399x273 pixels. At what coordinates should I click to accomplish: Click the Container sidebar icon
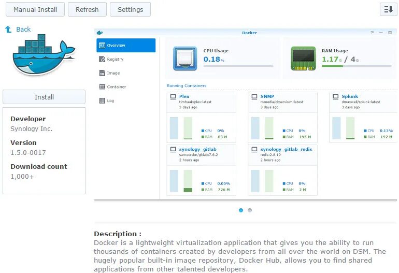pyautogui.click(x=102, y=87)
